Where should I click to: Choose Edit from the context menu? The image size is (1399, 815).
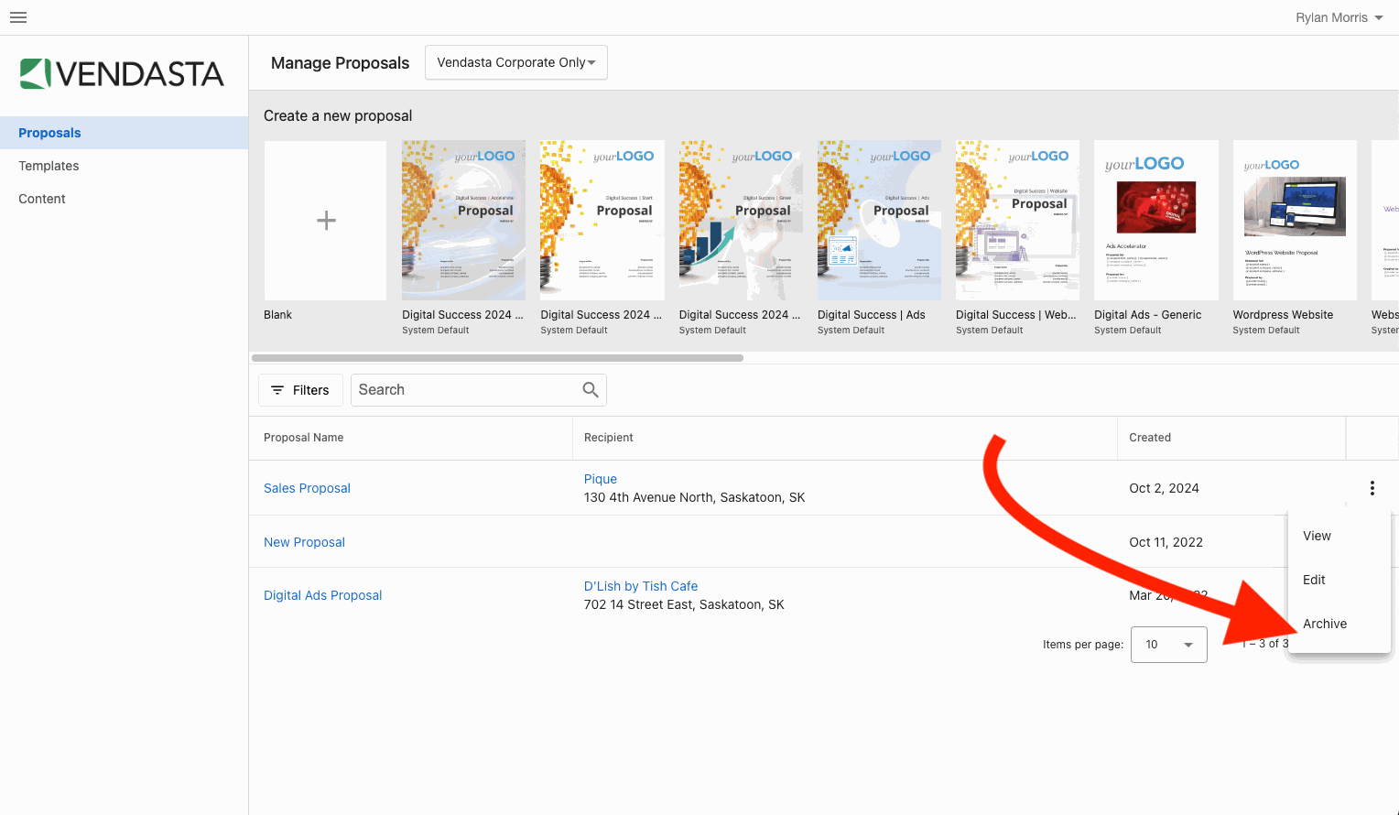(x=1339, y=580)
